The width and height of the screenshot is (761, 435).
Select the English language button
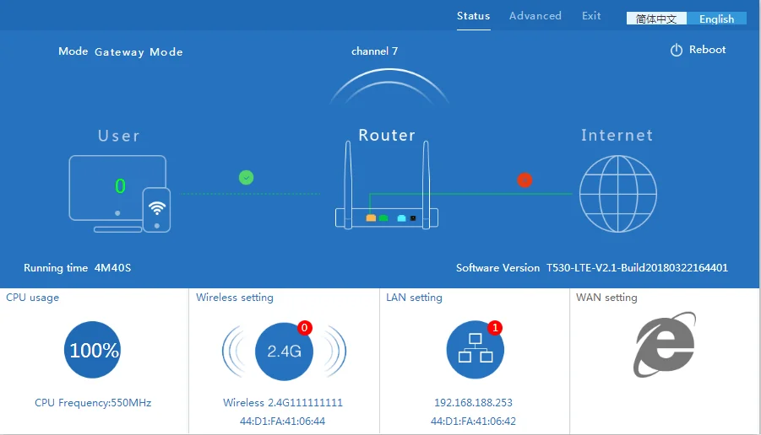[716, 19]
